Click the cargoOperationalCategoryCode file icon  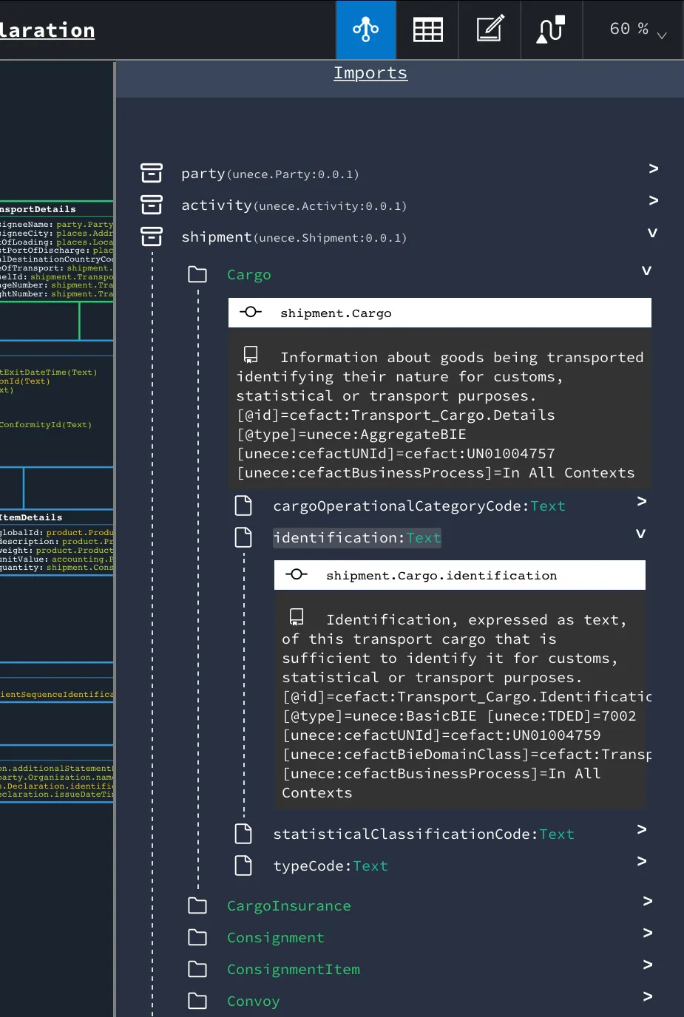pyautogui.click(x=243, y=506)
